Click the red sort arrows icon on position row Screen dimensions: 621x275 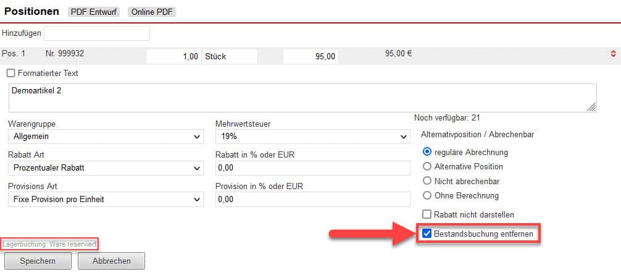point(612,54)
